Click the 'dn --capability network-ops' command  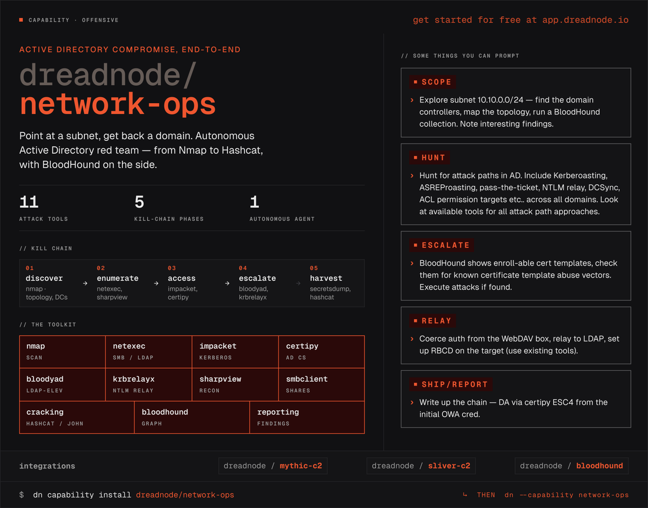point(566,495)
